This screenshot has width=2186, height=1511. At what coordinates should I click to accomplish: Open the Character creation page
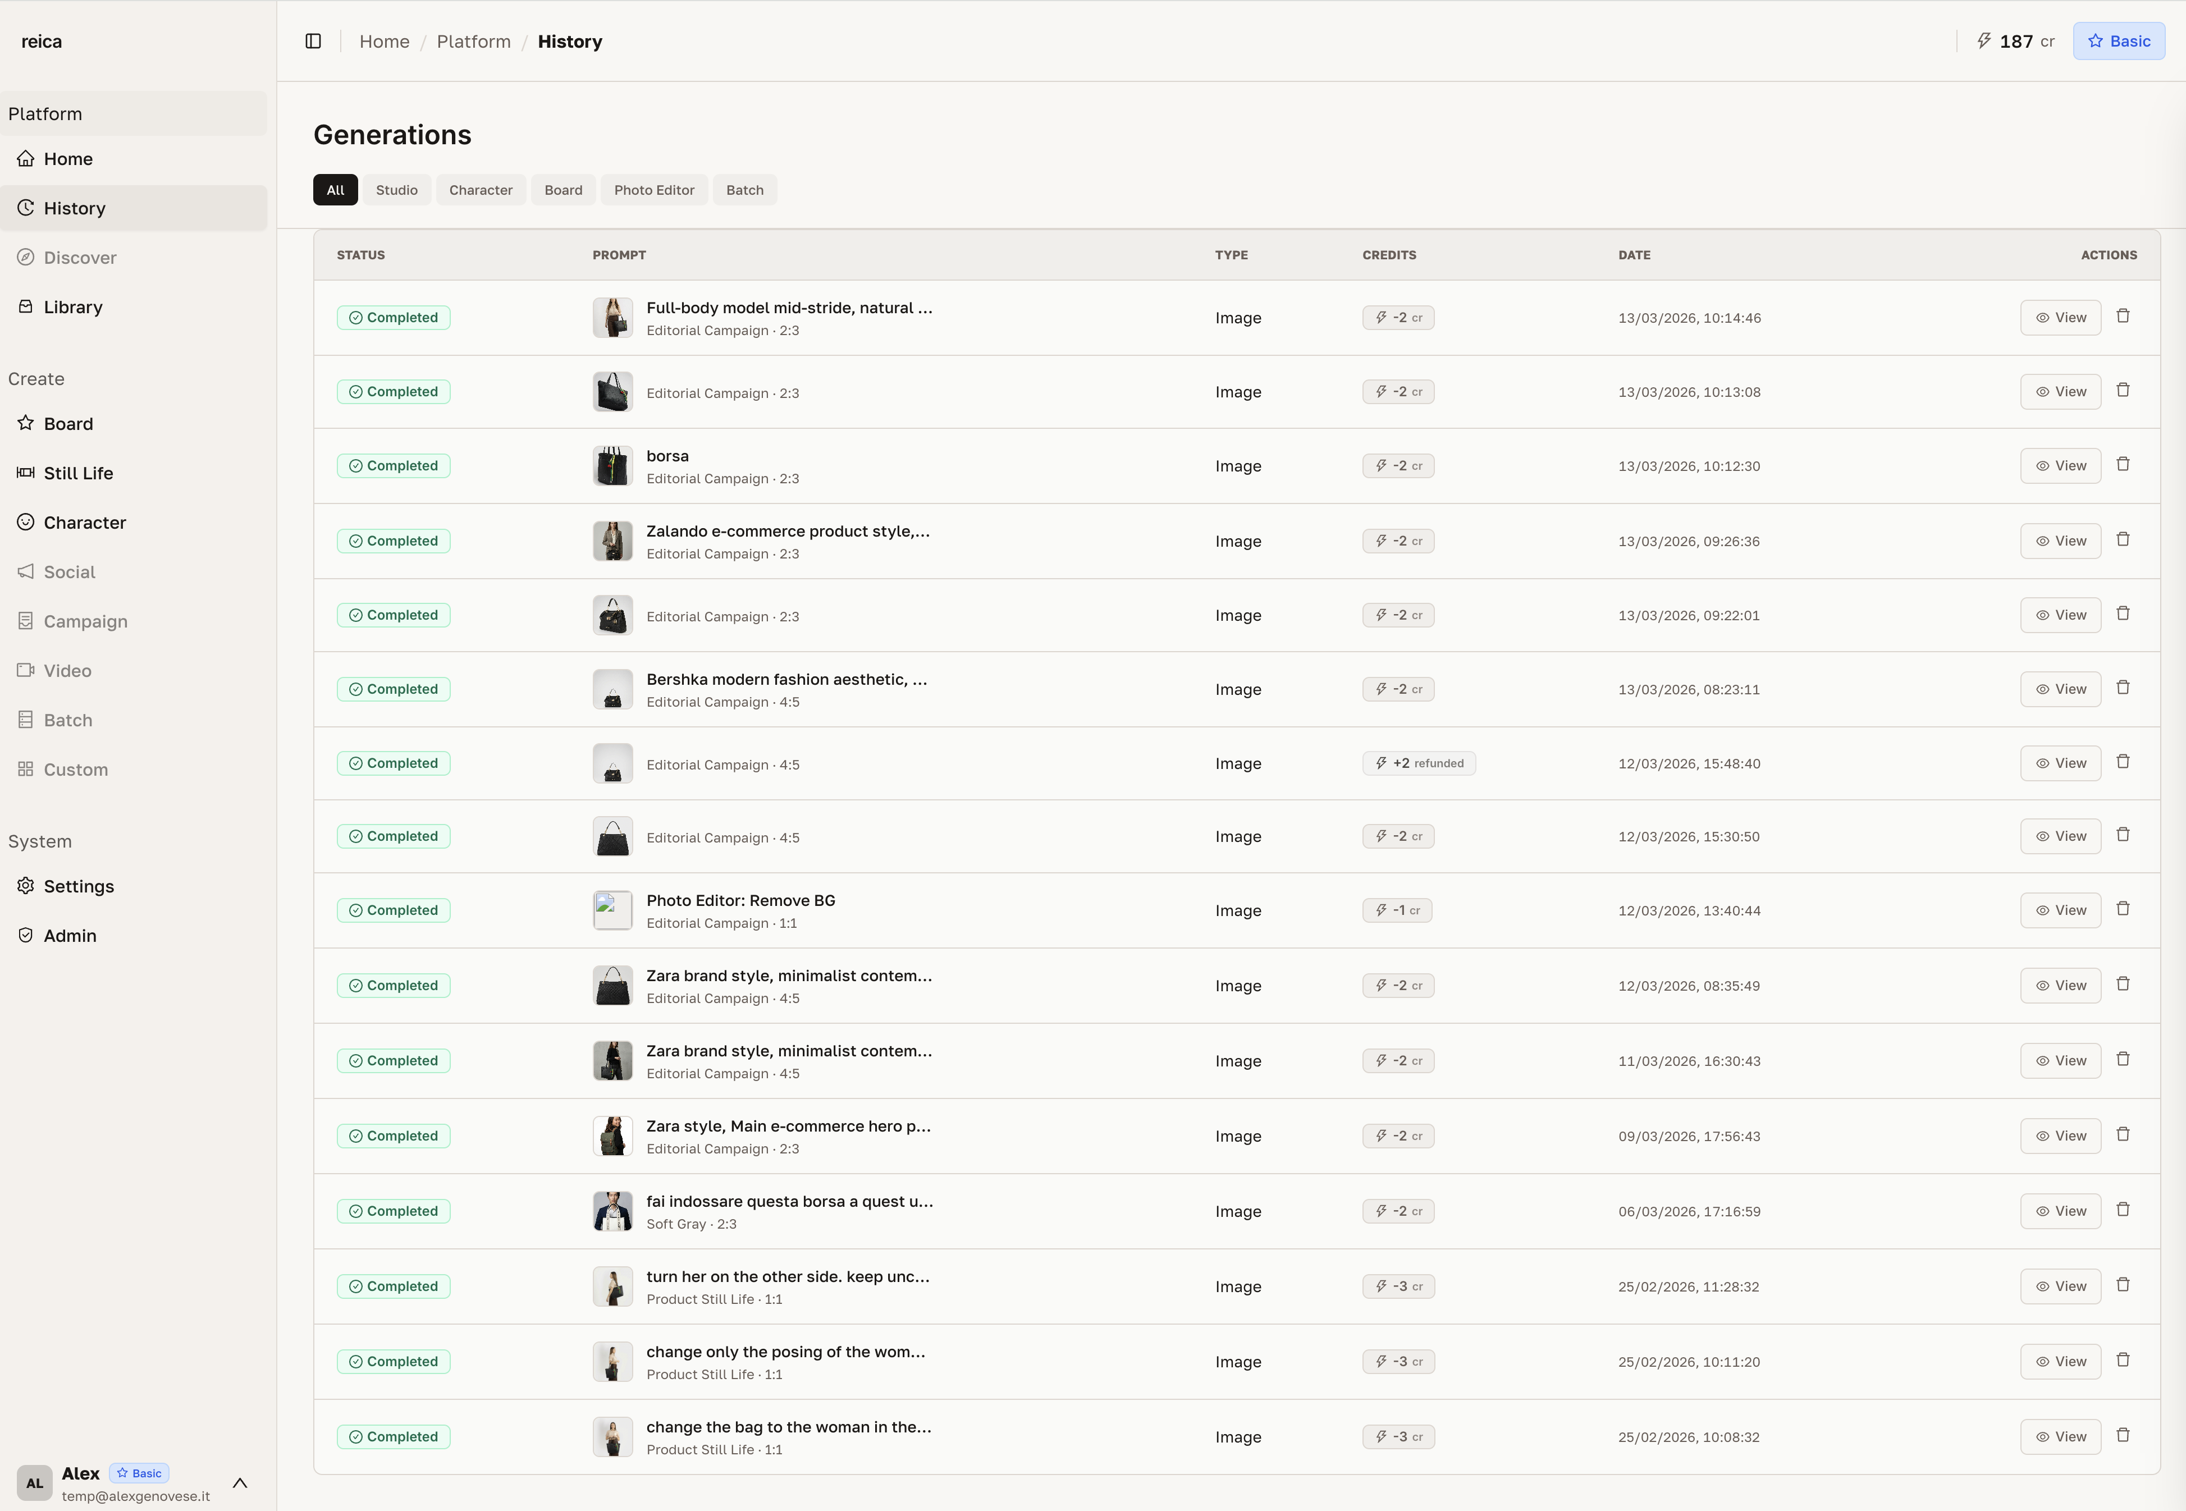pos(84,523)
